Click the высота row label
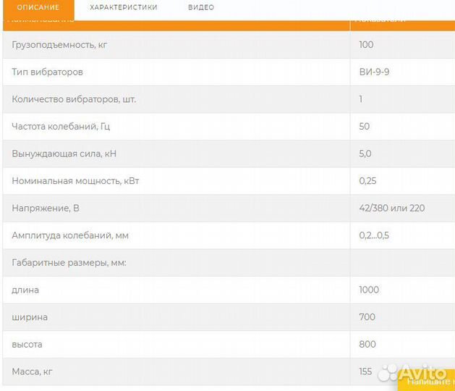 [27, 345]
